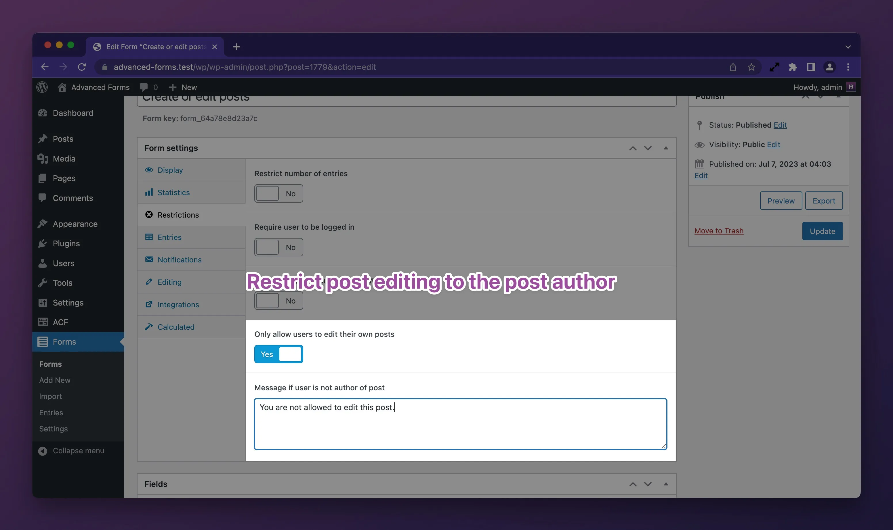This screenshot has height=530, width=893.
Task: Switch to the Statistics settings tab
Action: 191,193
